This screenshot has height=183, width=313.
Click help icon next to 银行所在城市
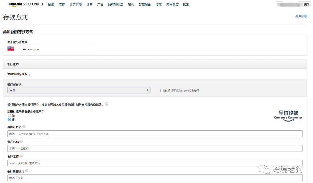point(27,171)
